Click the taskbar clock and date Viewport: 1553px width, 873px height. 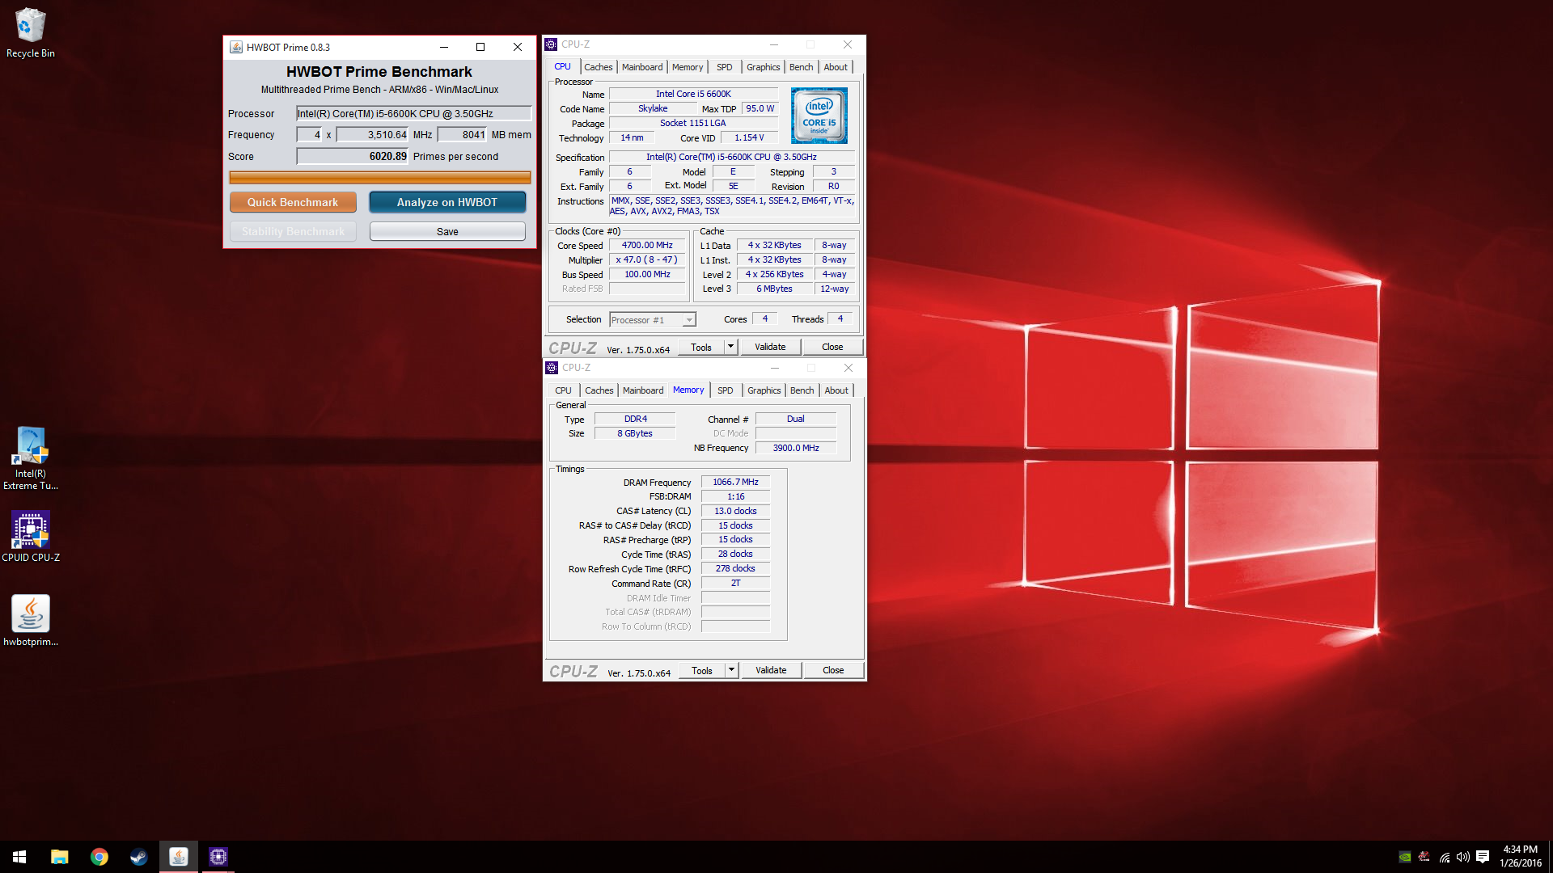point(1520,857)
